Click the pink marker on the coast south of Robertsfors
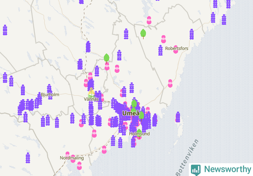Image resolution: width=253 pixels, height=176 pixels. coord(170,84)
